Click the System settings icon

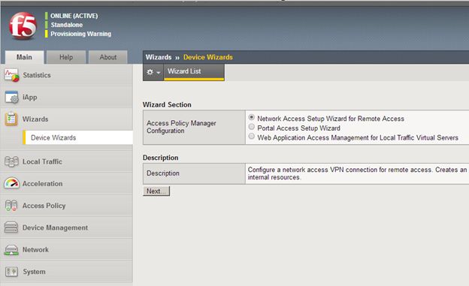[11, 272]
